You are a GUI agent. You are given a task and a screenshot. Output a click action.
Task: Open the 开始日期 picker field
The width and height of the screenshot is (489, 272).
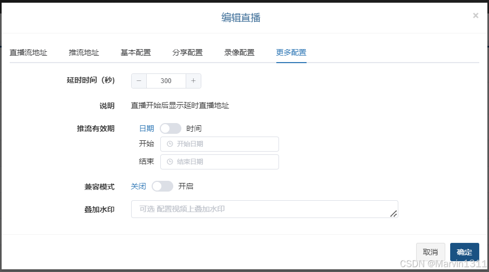pos(220,144)
